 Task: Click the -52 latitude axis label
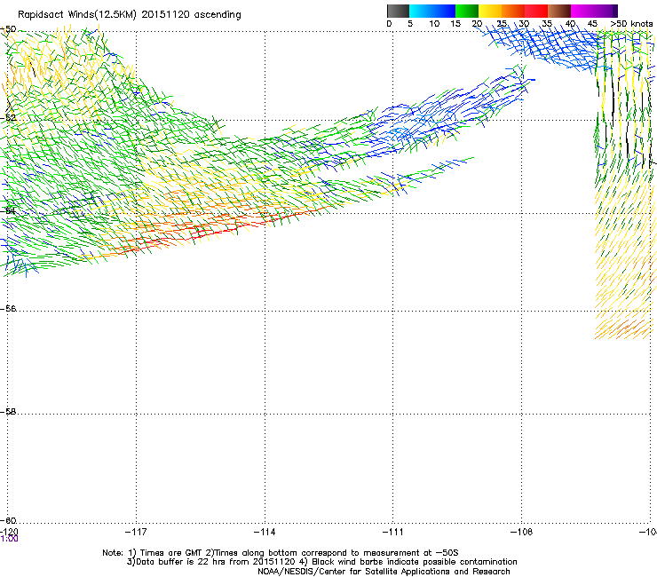8,118
